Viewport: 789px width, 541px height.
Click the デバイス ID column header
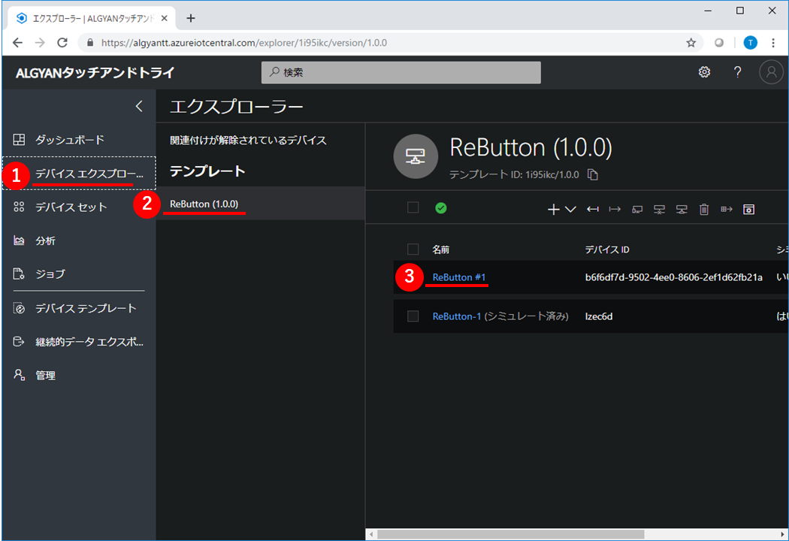(607, 249)
